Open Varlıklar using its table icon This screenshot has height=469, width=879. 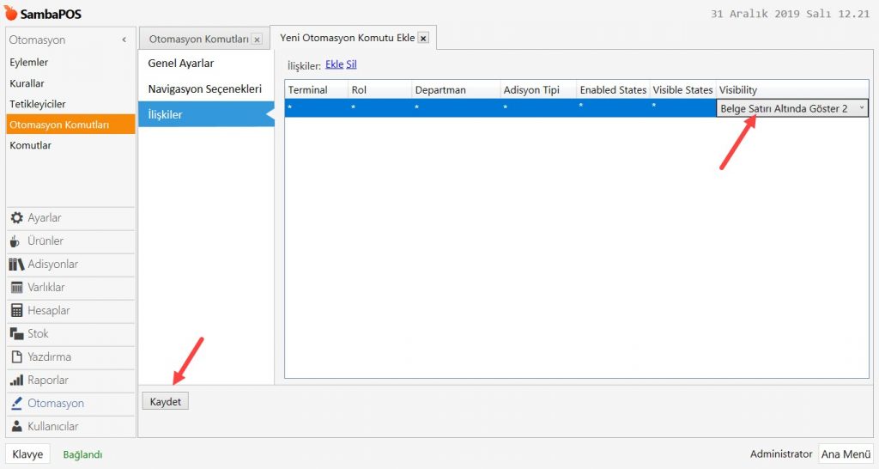(16, 288)
